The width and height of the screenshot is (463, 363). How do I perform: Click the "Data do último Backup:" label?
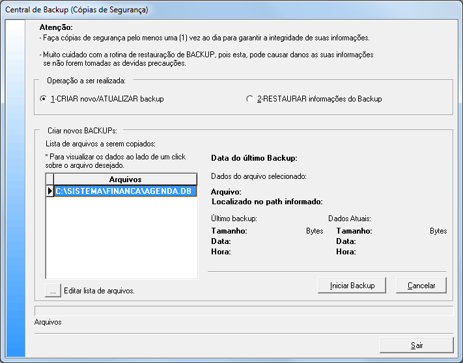(x=254, y=158)
